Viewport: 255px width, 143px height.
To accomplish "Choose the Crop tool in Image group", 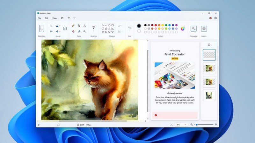I will (51, 26).
